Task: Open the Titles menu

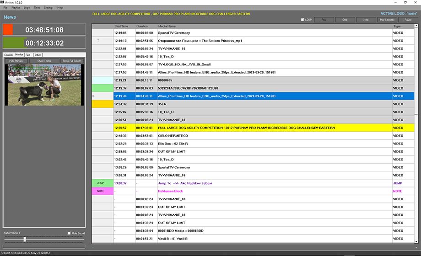Action: (x=37, y=8)
